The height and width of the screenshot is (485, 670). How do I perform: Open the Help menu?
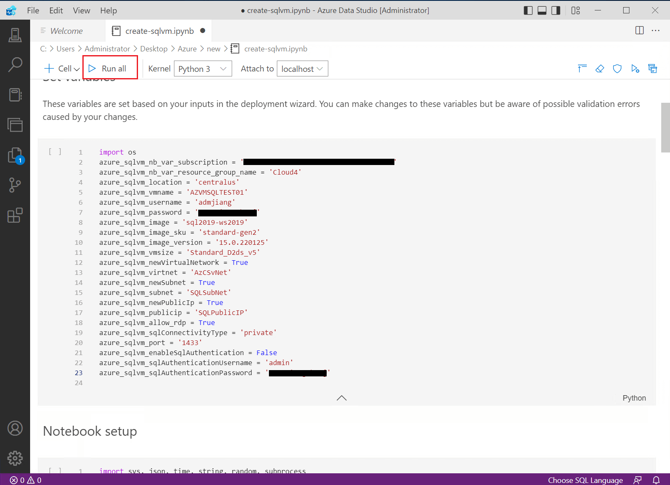point(108,10)
